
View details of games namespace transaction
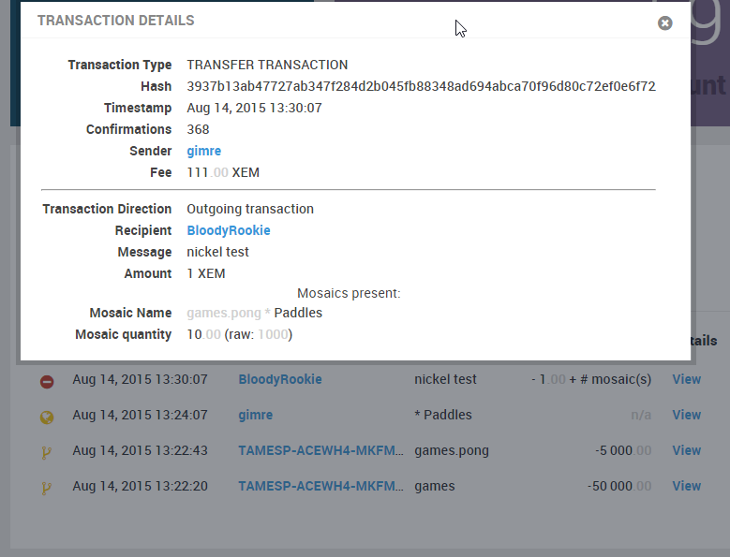pyautogui.click(x=687, y=486)
